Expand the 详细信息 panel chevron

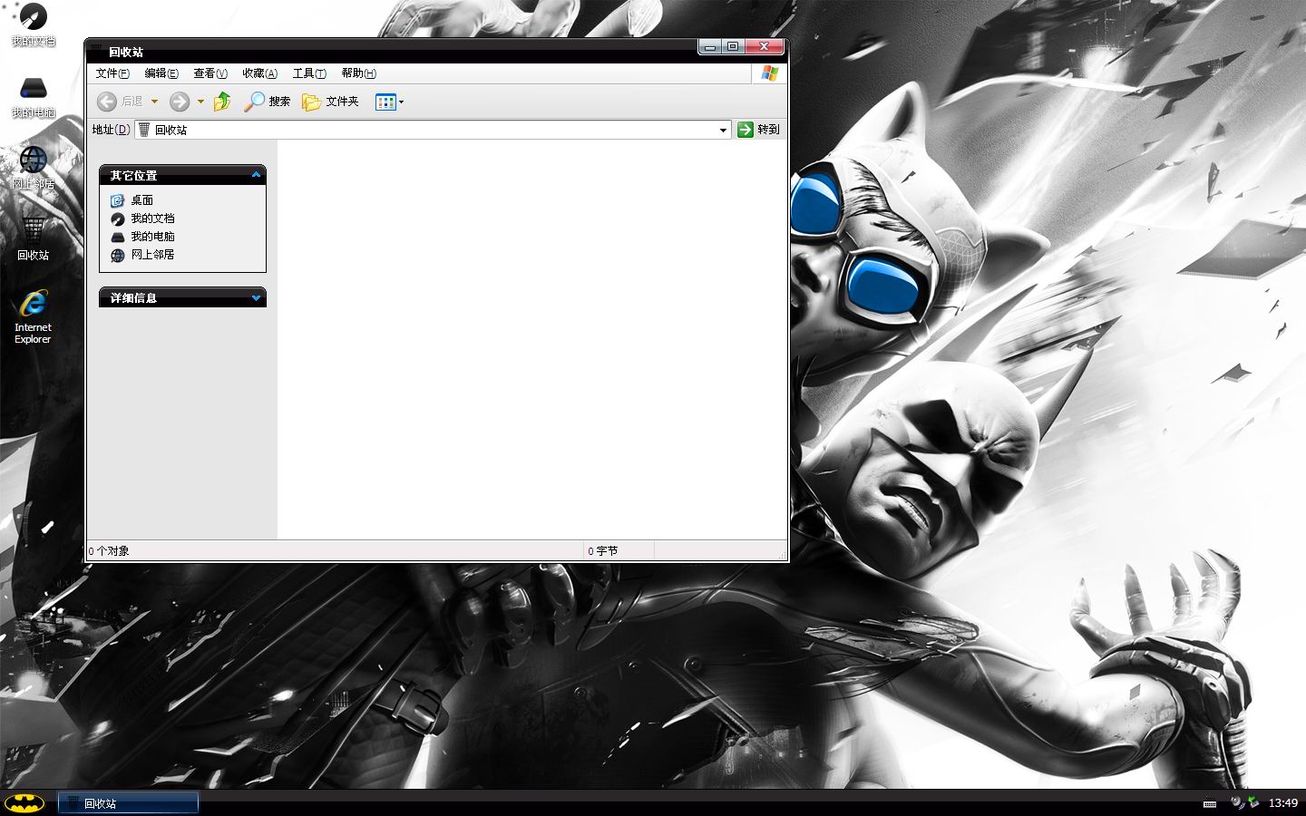click(x=256, y=297)
